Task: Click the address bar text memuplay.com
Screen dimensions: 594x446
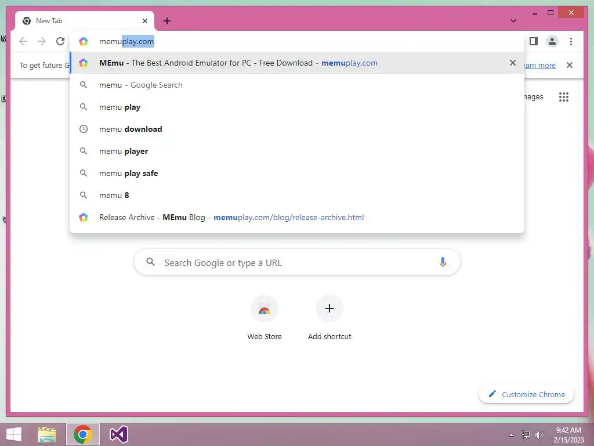Action: [x=126, y=41]
